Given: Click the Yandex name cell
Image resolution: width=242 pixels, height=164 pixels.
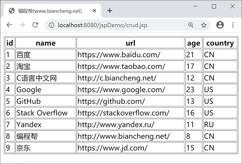Looking at the screenshot, I should click(x=46, y=124).
